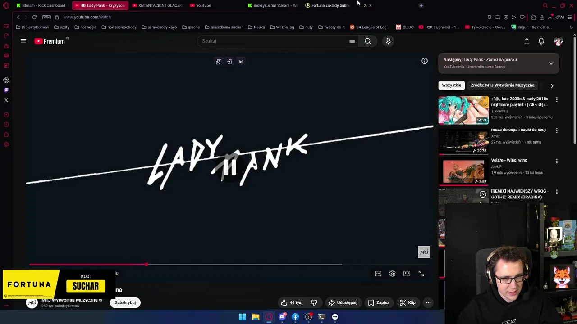Start voice search with the microphone
577x324 pixels.
tap(388, 41)
